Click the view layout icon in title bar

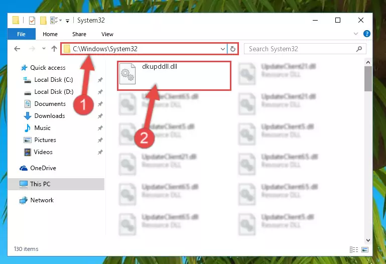54,20
